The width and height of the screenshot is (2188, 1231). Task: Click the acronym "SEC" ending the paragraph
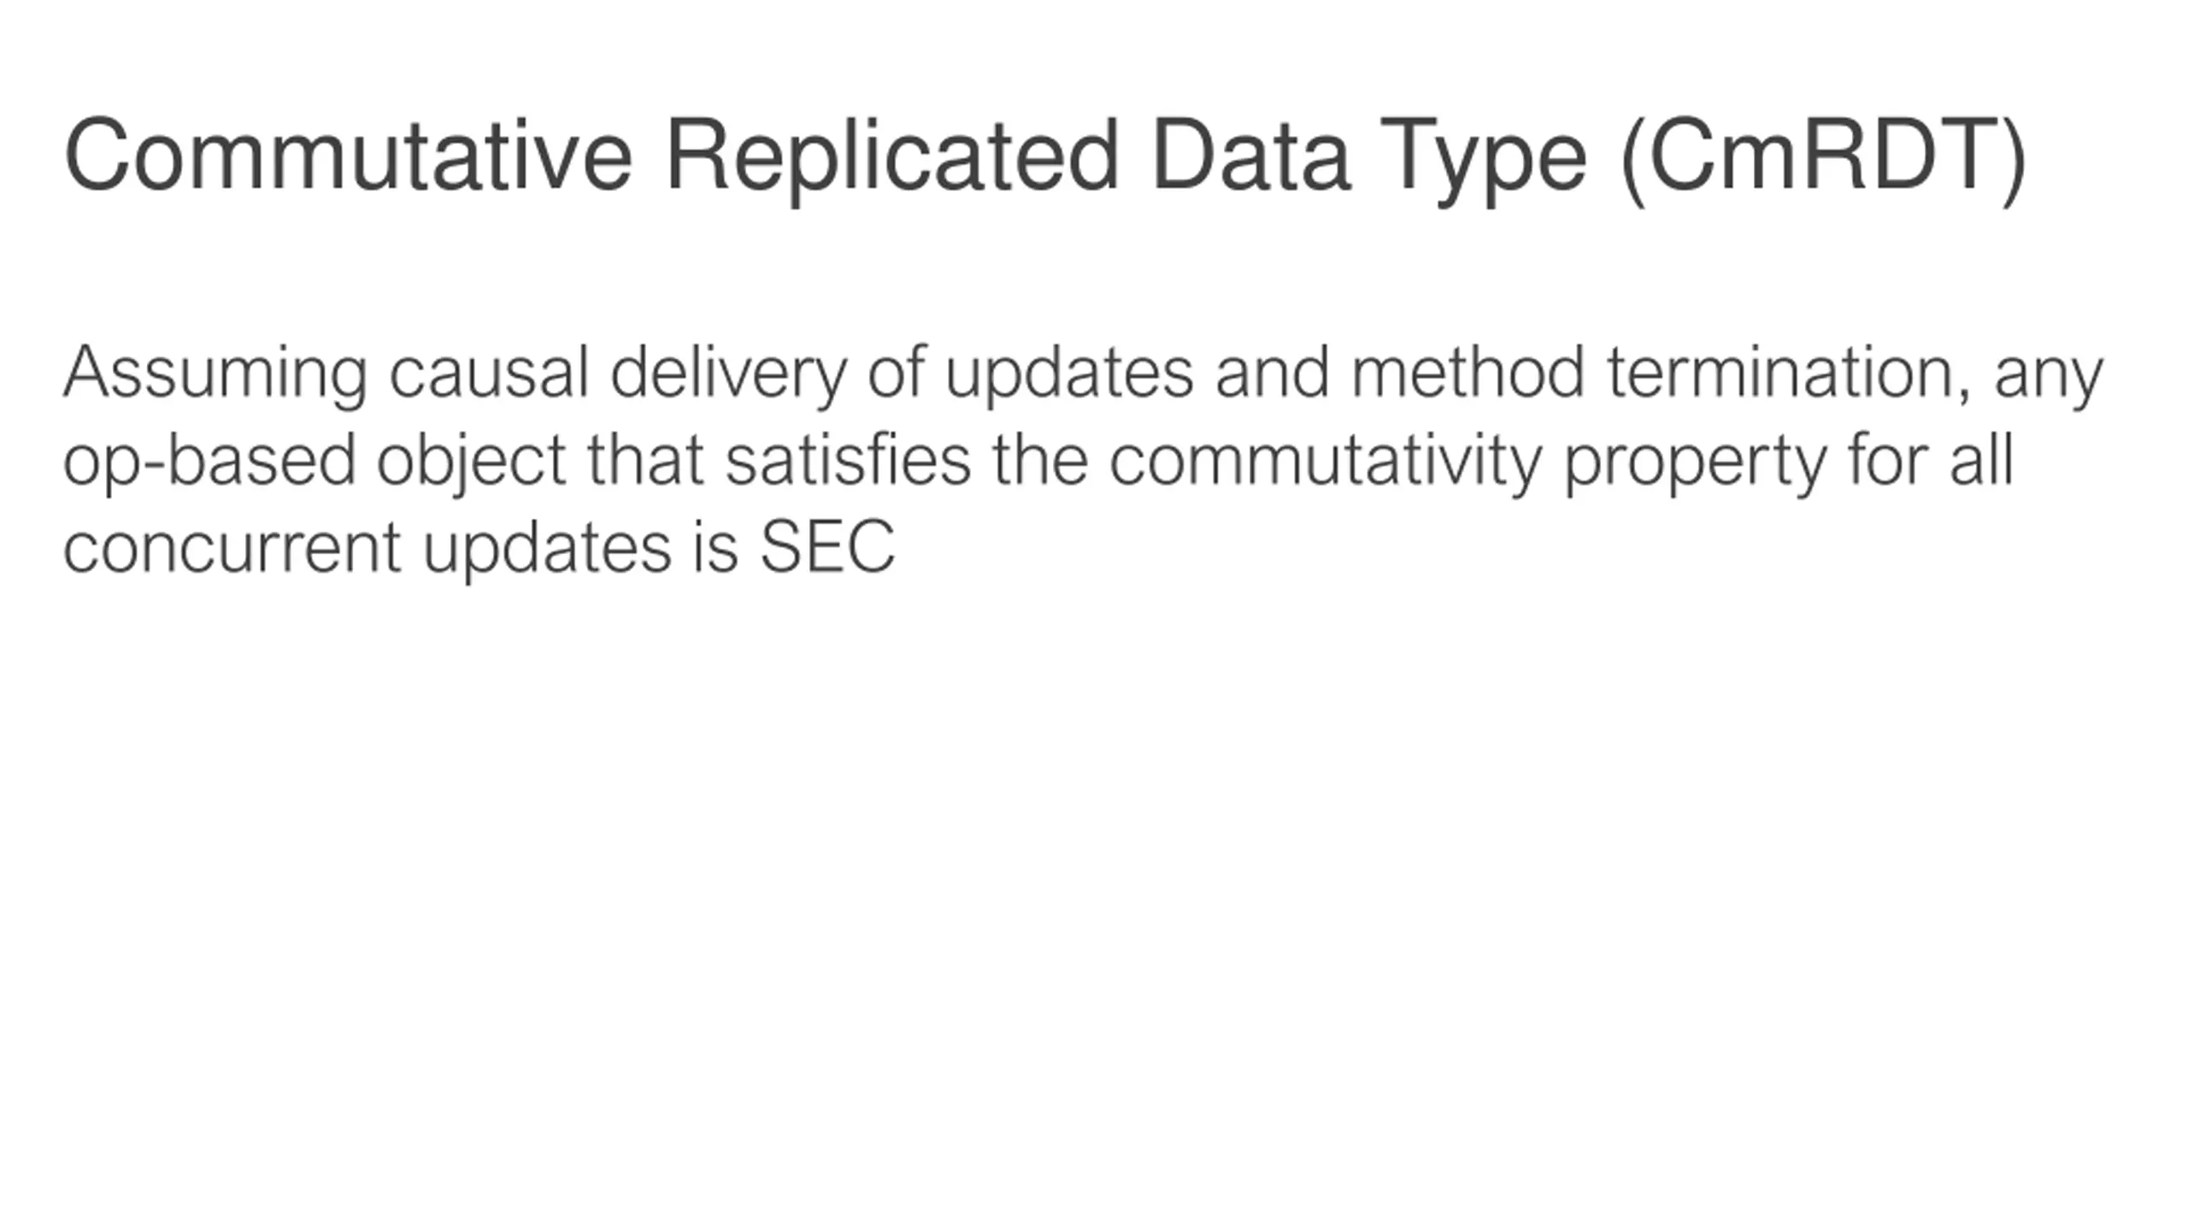(x=827, y=547)
